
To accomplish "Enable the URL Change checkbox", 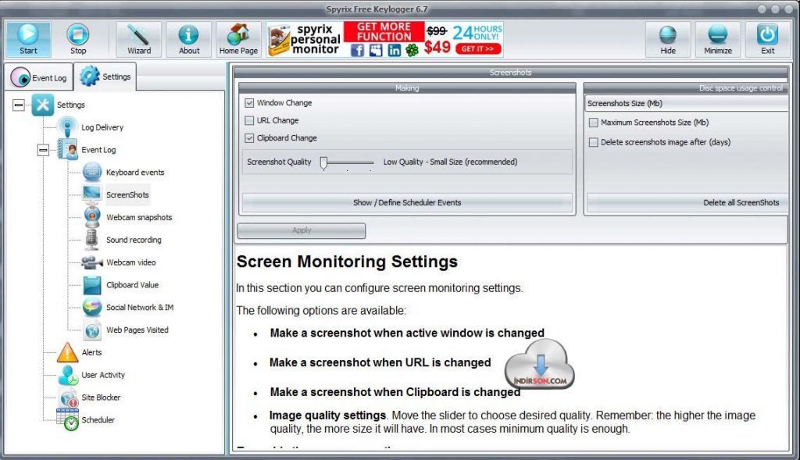I will tap(249, 120).
